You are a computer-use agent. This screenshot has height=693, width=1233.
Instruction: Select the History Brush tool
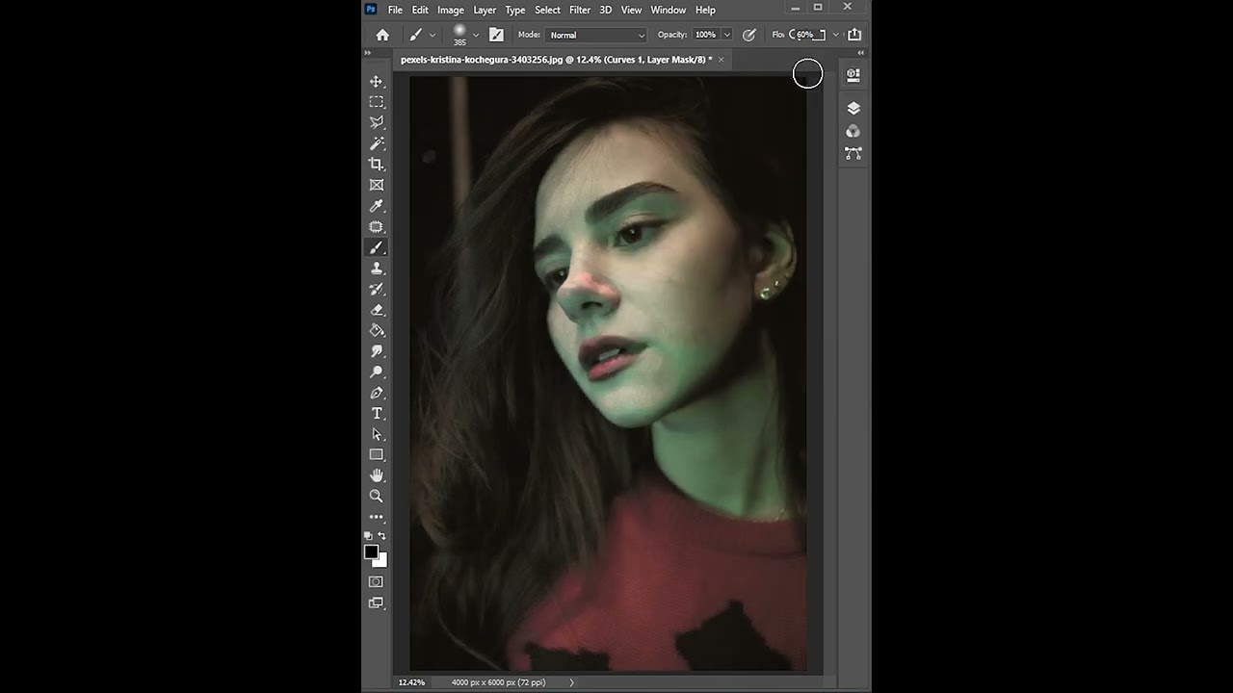(x=377, y=289)
